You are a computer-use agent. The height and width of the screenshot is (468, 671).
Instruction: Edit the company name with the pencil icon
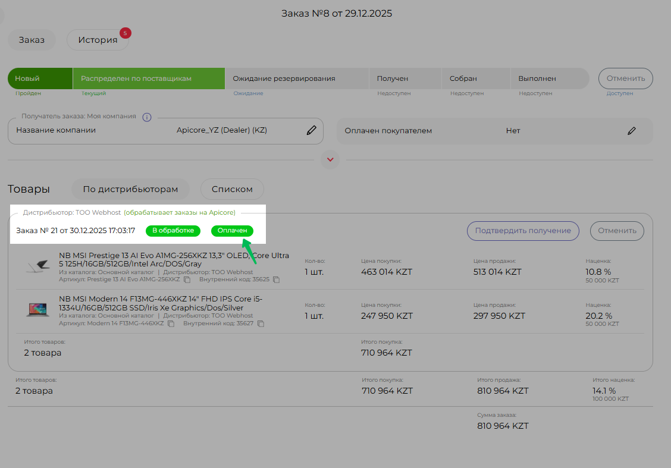(311, 131)
